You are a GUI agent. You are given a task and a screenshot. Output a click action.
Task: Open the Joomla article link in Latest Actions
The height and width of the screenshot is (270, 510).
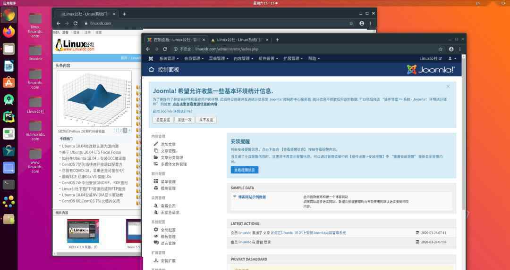pyautogui.click(x=308, y=233)
